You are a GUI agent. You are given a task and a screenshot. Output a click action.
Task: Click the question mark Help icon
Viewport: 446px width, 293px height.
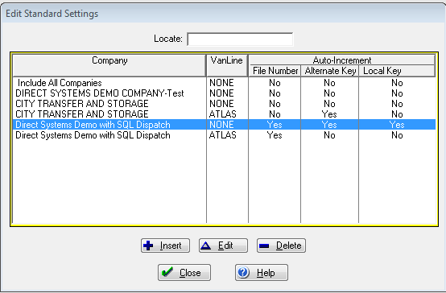pyautogui.click(x=243, y=272)
